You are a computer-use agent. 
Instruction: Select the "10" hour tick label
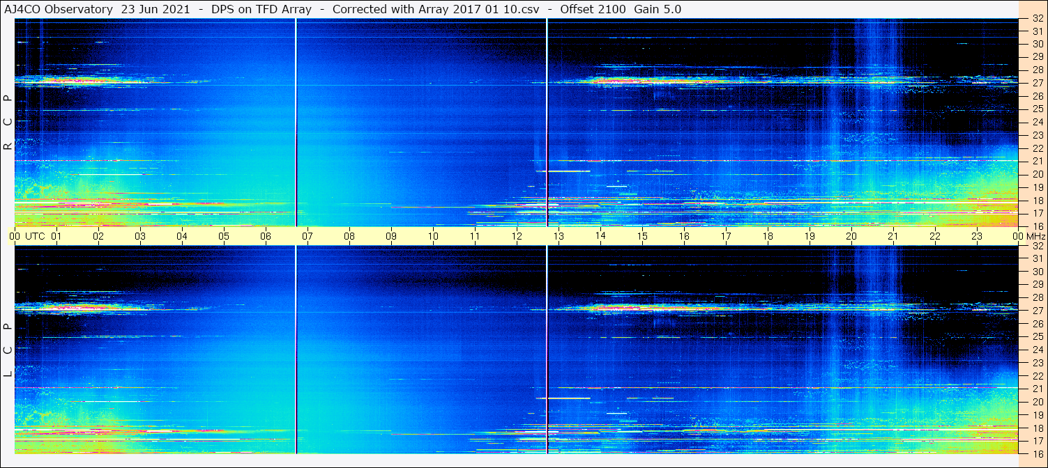(433, 236)
